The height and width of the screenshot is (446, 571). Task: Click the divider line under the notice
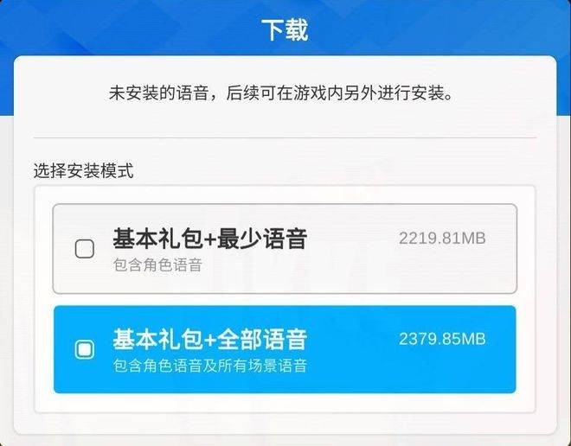[285, 138]
